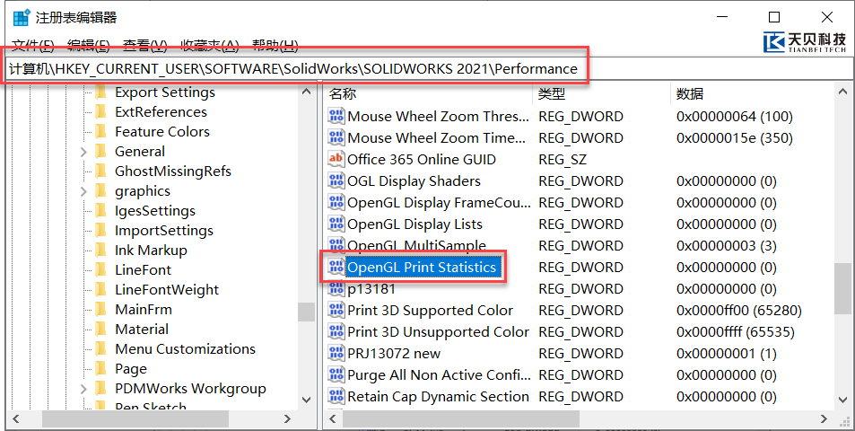The height and width of the screenshot is (431, 855).
Task: Click values pane horizontal scroll right arrow
Action: 824,419
